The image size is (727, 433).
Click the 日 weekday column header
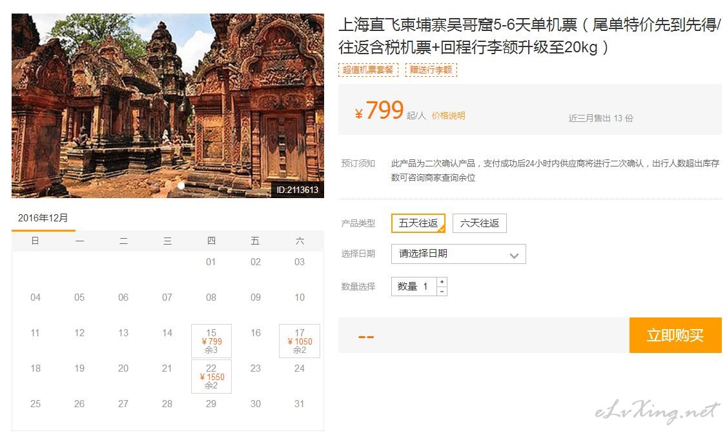[35, 241]
